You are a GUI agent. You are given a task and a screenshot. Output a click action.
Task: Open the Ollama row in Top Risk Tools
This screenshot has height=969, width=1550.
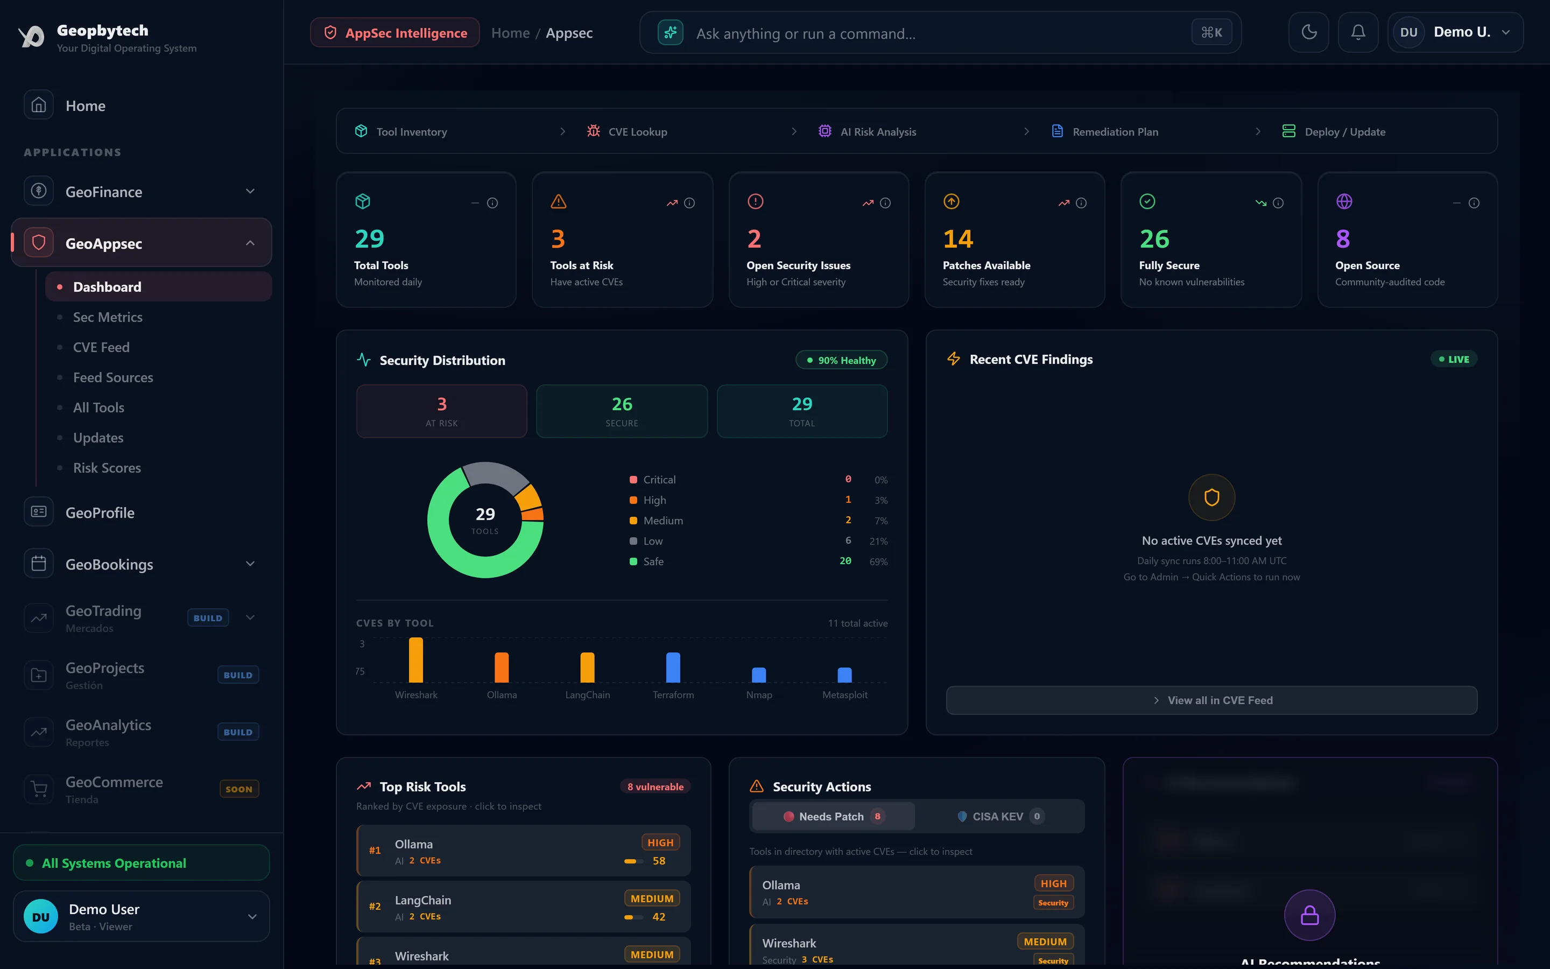coord(523,851)
